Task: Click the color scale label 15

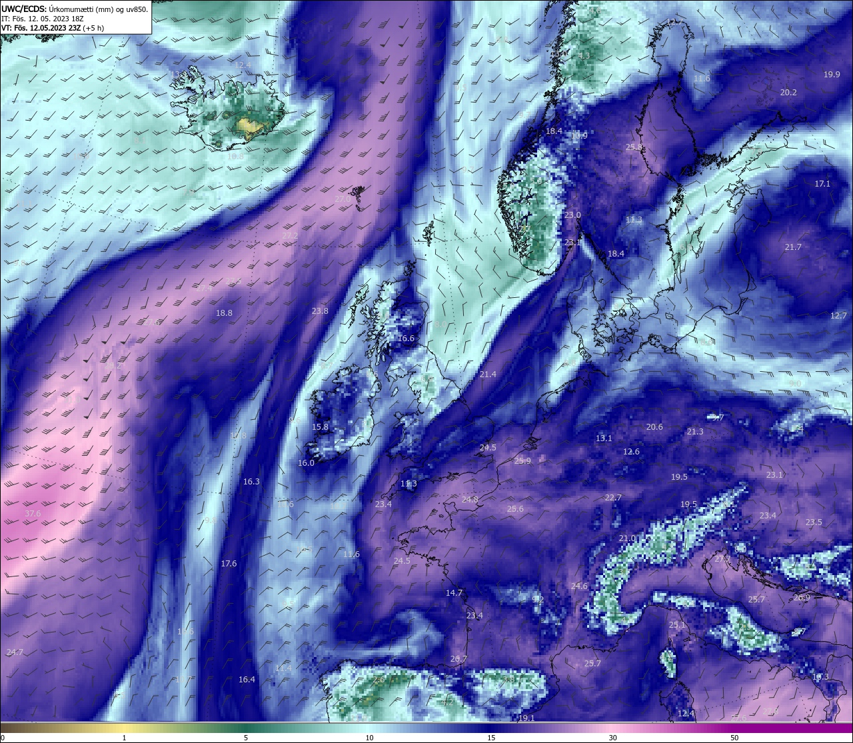Action: [491, 738]
